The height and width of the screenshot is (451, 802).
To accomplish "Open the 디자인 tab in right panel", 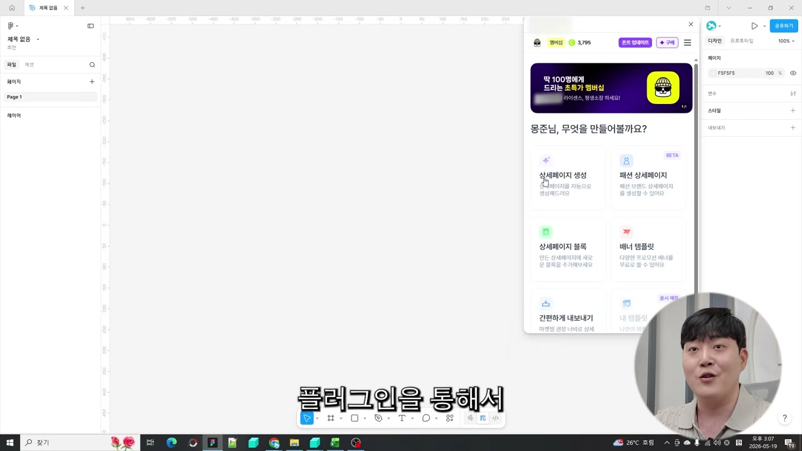I will [x=715, y=41].
